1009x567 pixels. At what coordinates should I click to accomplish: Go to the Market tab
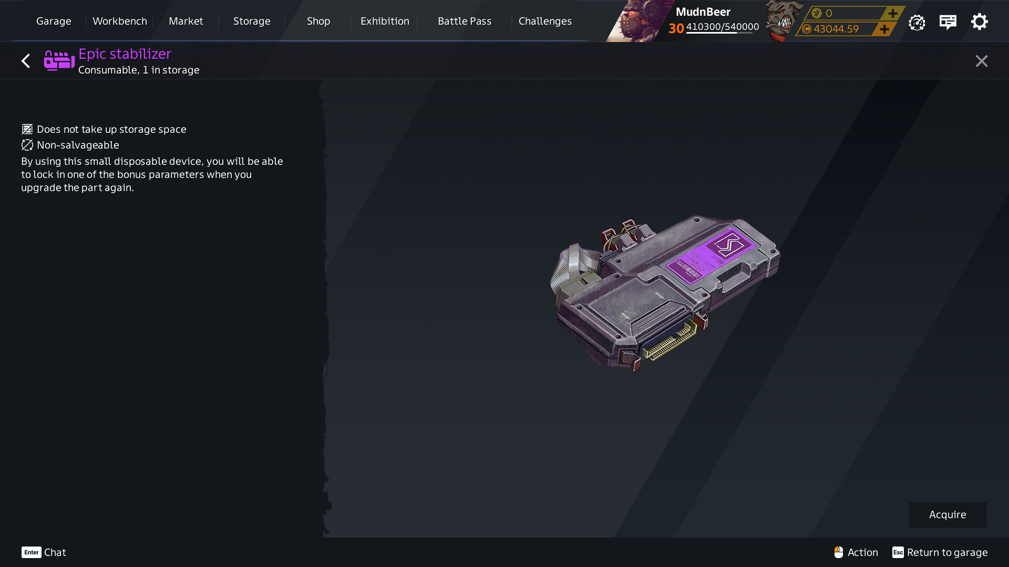point(186,22)
